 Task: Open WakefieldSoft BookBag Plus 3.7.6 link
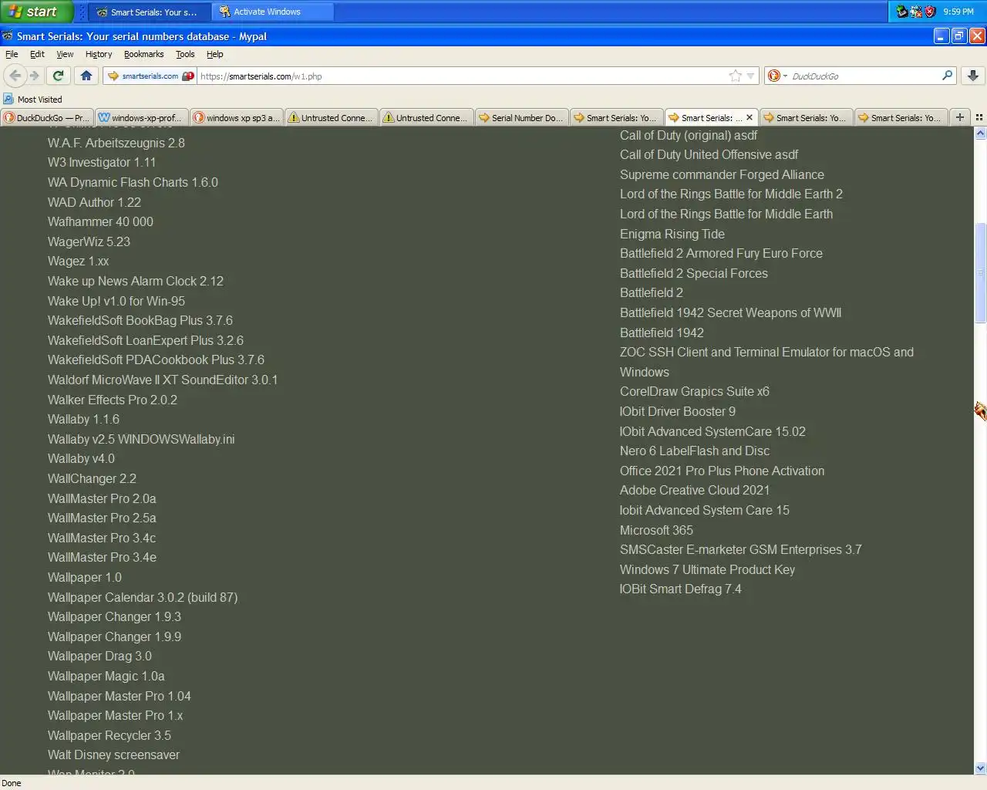coord(140,320)
